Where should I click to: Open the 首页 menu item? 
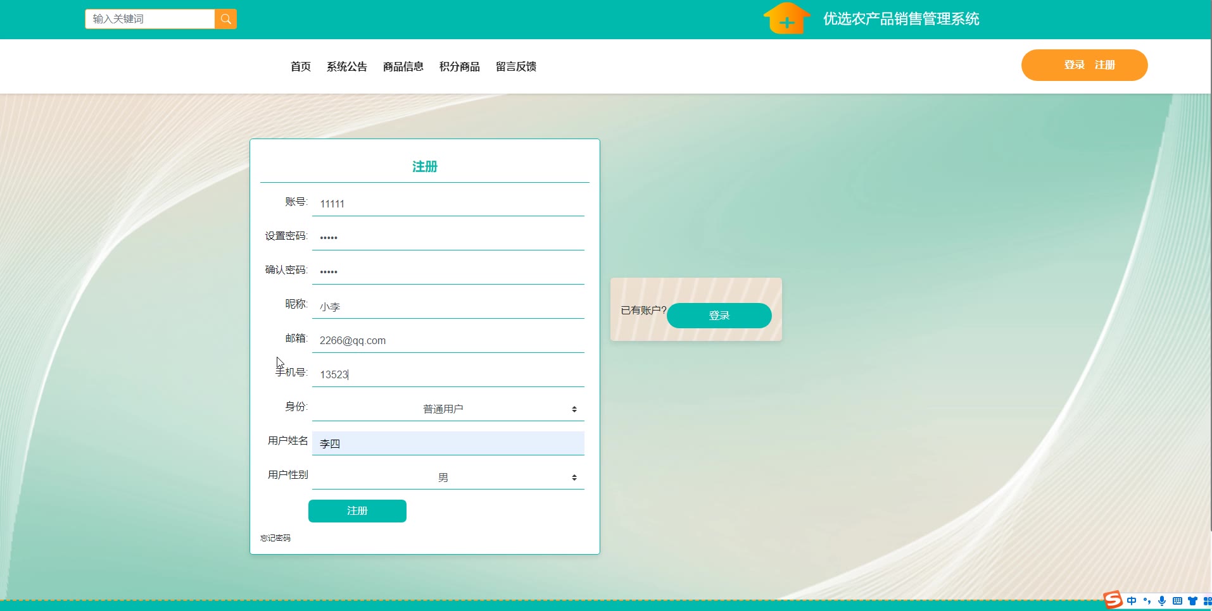click(x=301, y=66)
